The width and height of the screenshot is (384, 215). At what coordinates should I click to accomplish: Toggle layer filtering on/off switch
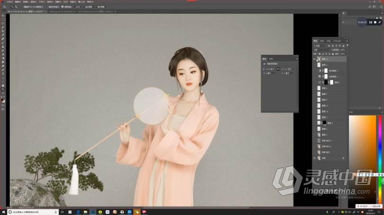347,45
